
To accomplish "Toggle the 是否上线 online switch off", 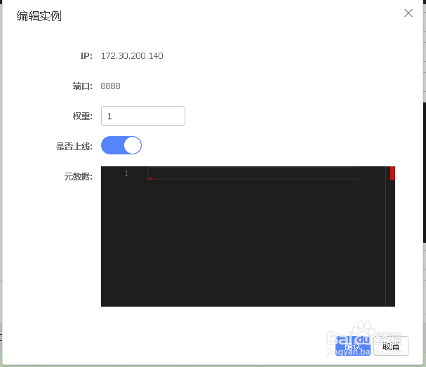I will [x=121, y=145].
